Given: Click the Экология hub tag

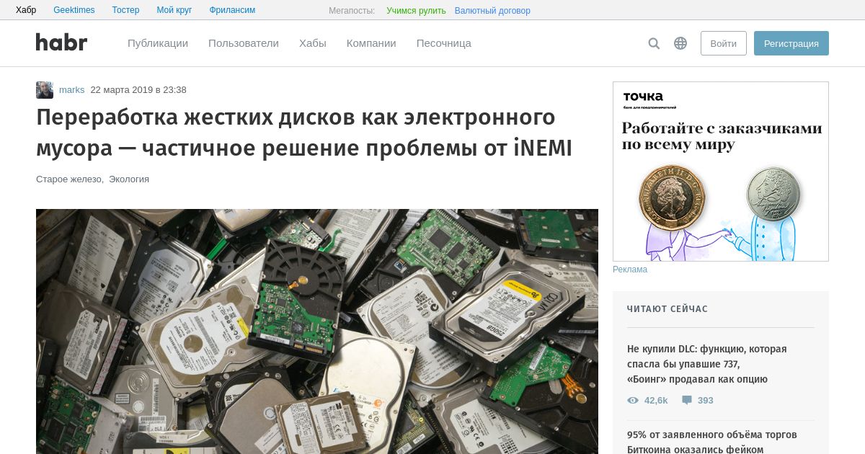Looking at the screenshot, I should pos(129,179).
